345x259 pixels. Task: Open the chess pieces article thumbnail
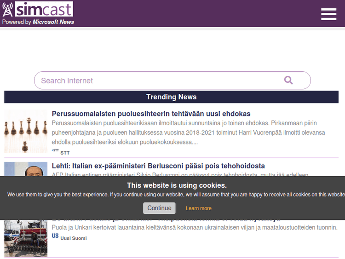click(x=26, y=131)
